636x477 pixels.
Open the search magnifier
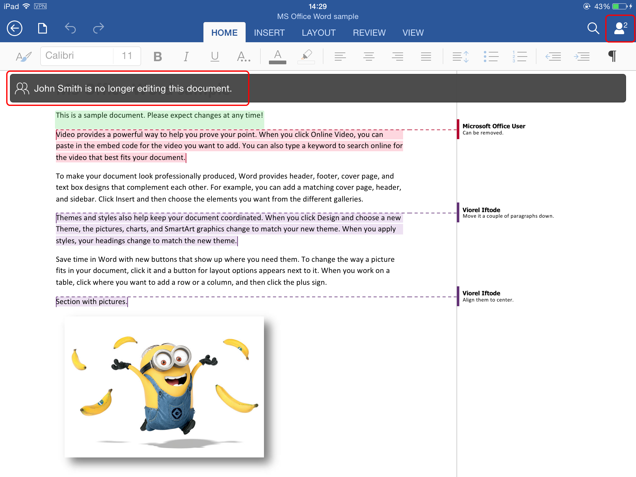pyautogui.click(x=593, y=28)
